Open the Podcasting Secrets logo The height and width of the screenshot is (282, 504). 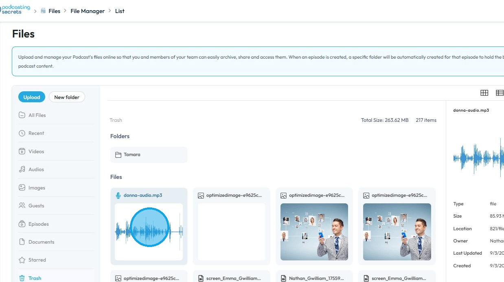16,9
